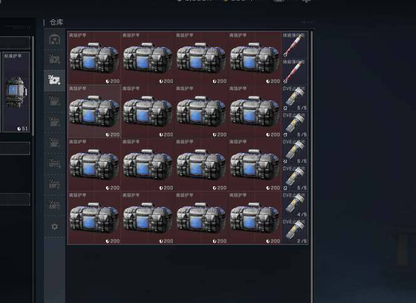Select the first DVE 5/5 item below the injectors

point(294,98)
